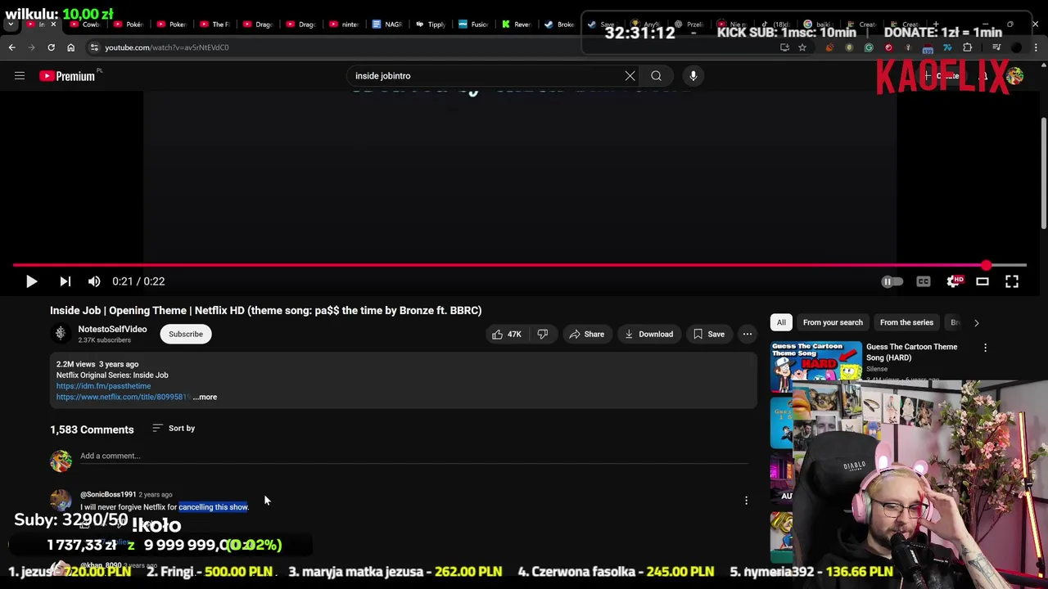Like the video (47K)
The width and height of the screenshot is (1048, 589).
(506, 334)
